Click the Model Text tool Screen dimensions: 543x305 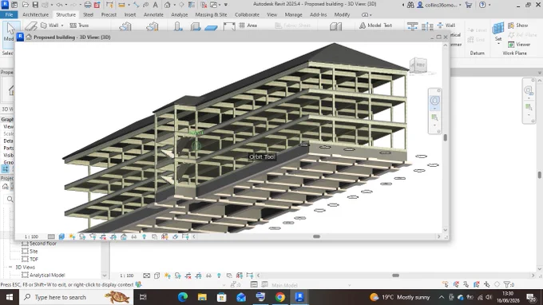(x=375, y=26)
